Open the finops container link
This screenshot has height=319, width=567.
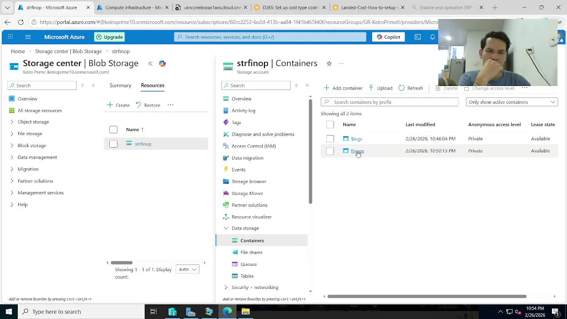pyautogui.click(x=357, y=151)
